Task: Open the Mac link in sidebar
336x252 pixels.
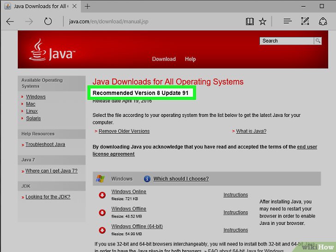Action: 30,104
